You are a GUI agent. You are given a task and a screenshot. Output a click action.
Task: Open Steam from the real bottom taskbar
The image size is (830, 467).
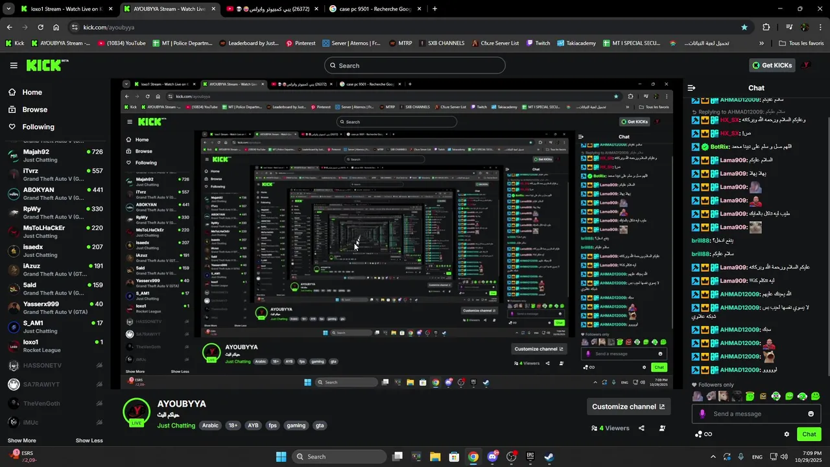click(x=549, y=457)
